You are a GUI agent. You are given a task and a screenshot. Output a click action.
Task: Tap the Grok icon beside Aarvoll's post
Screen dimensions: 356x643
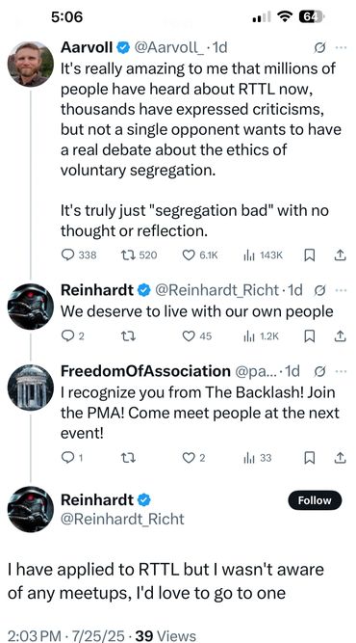click(x=319, y=48)
